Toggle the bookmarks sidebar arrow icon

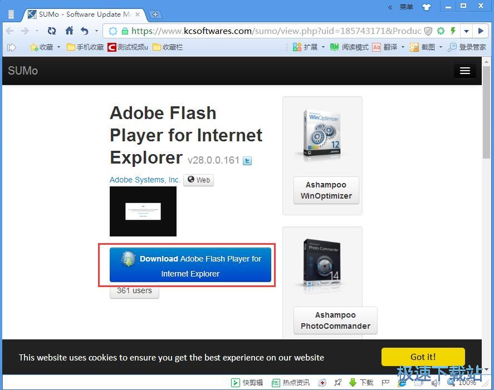12,47
